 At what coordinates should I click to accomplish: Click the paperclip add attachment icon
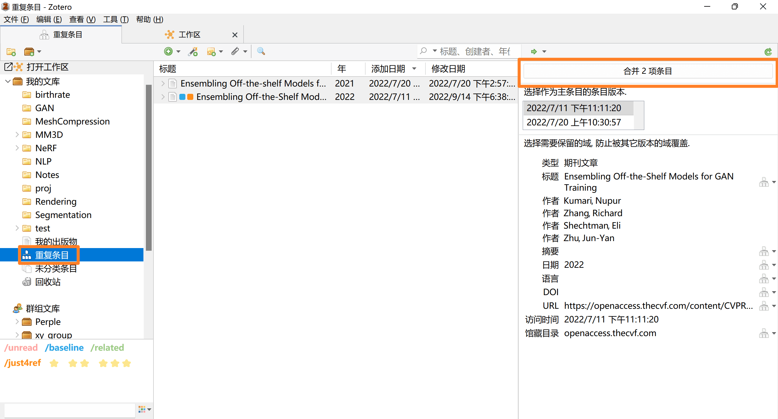pos(235,51)
